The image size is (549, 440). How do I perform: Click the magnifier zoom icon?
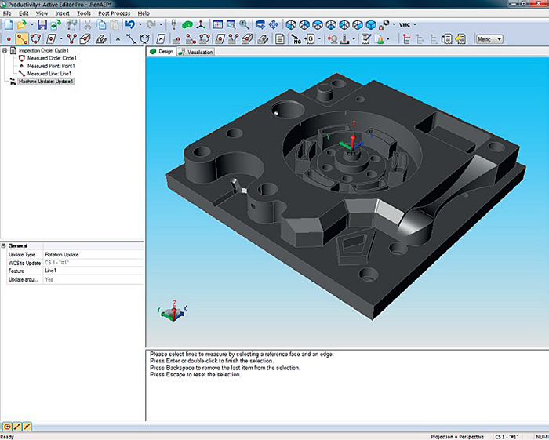(244, 24)
